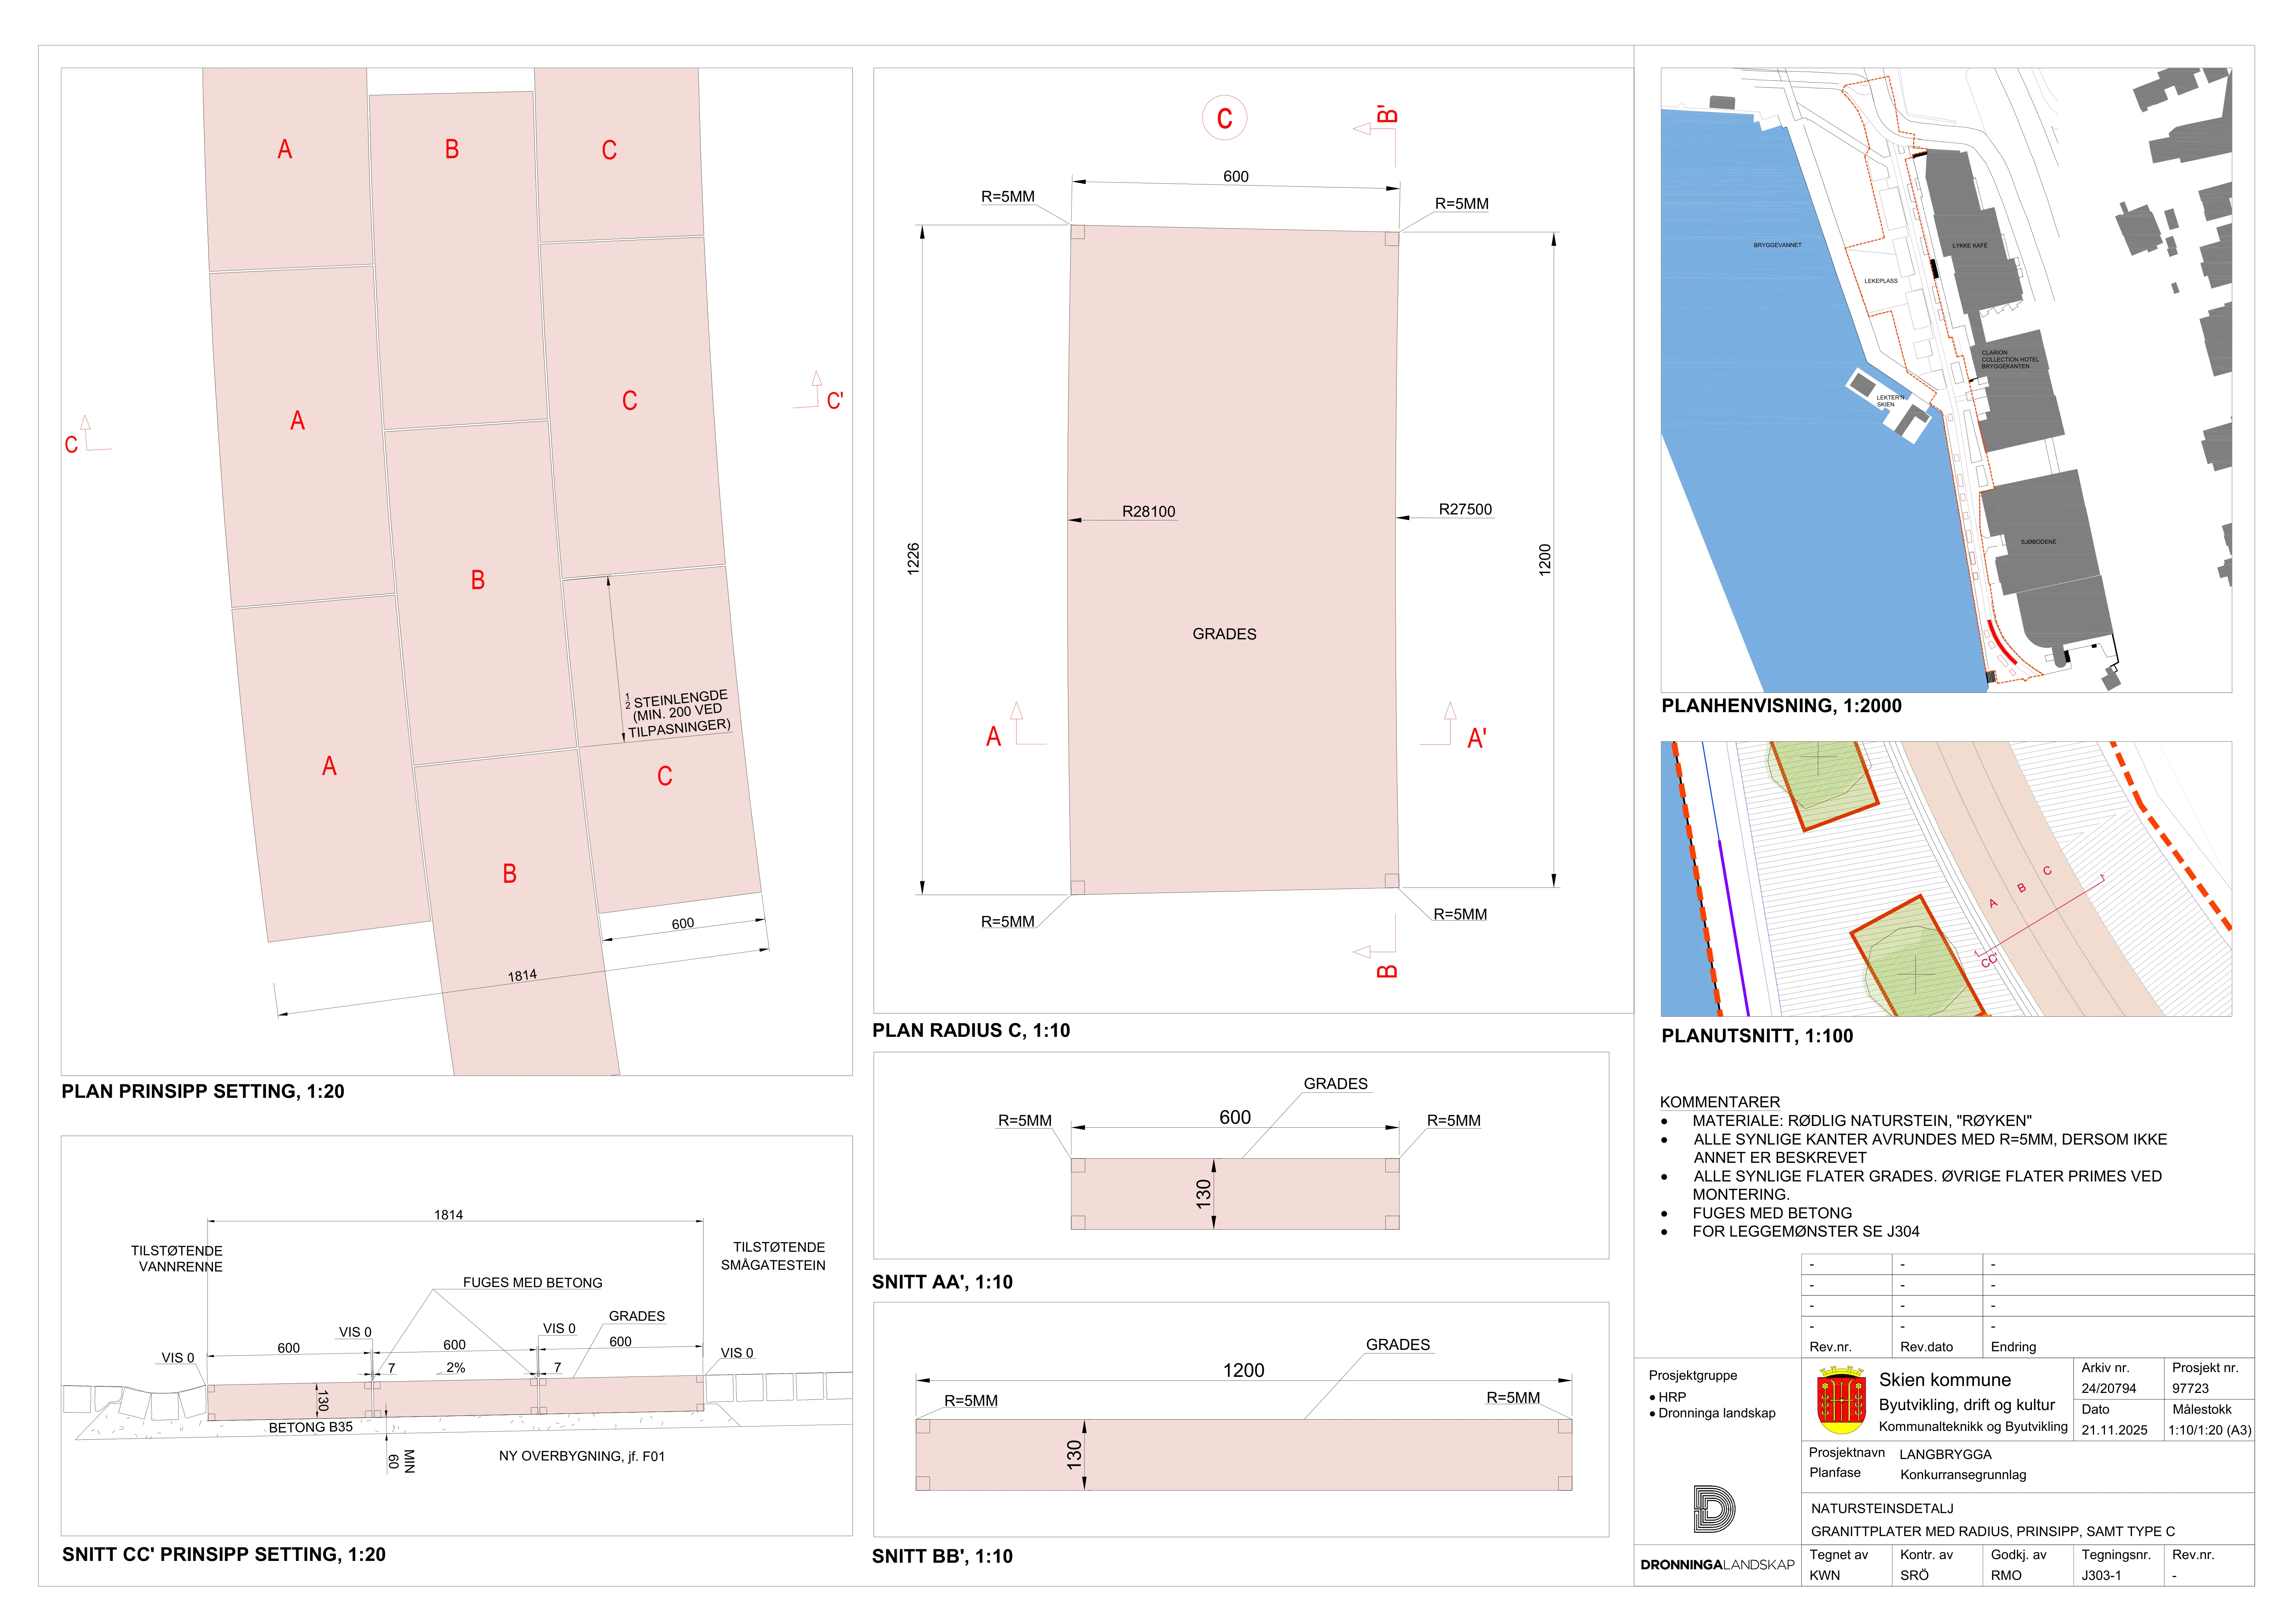Click the "LEKTER'N SKIEN" map label

point(1889,401)
